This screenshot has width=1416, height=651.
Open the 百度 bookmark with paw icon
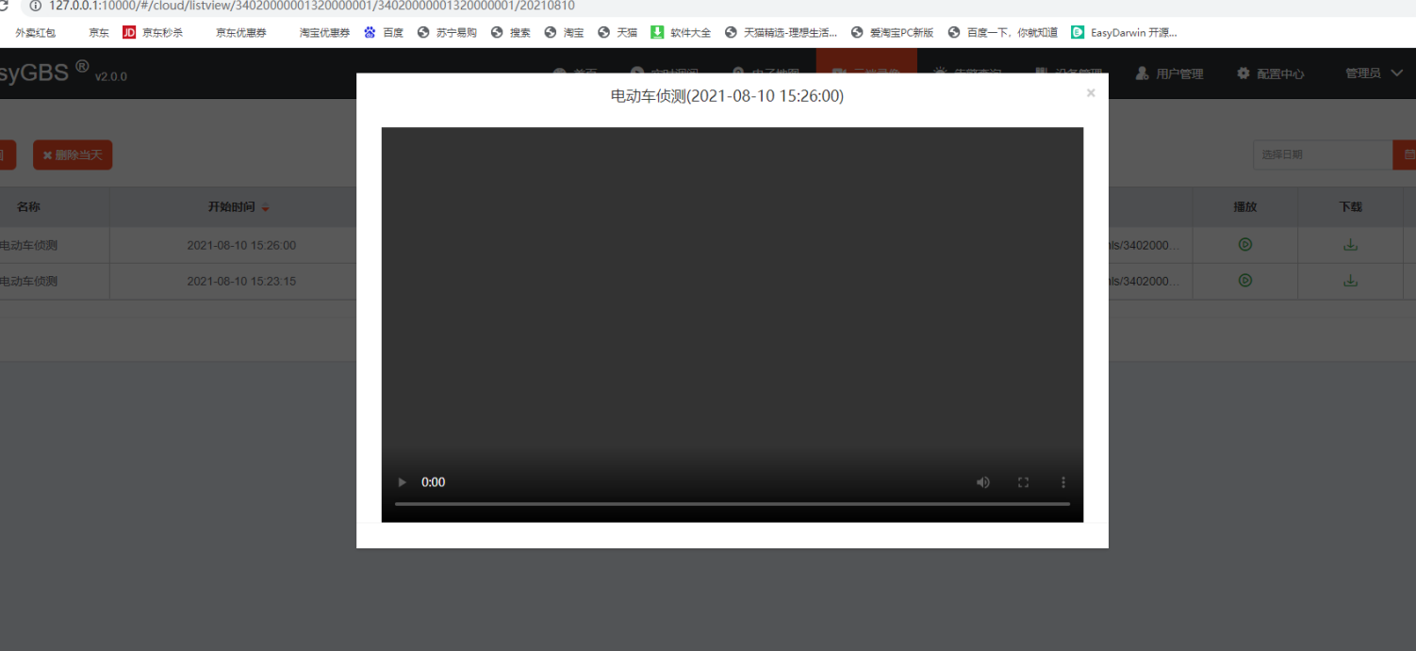[x=384, y=32]
